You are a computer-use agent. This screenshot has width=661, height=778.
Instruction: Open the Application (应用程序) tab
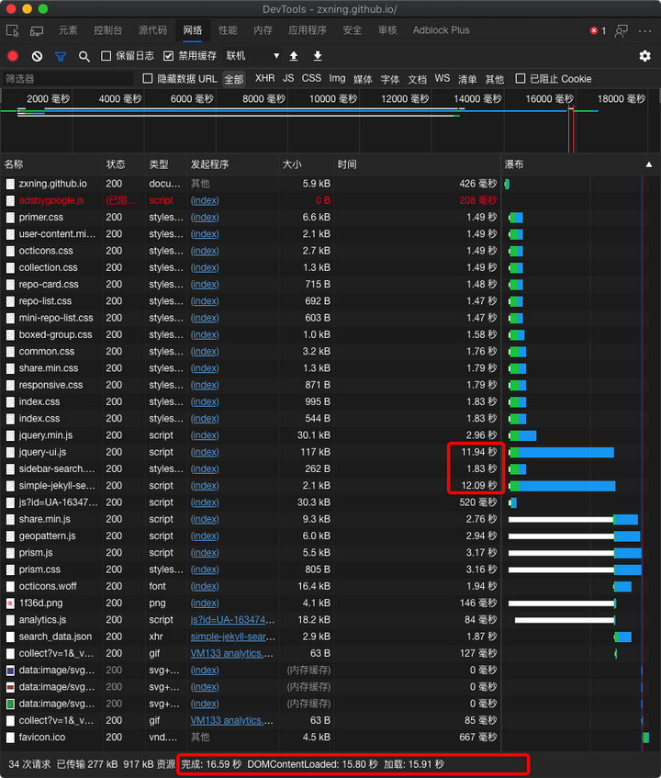[x=308, y=30]
